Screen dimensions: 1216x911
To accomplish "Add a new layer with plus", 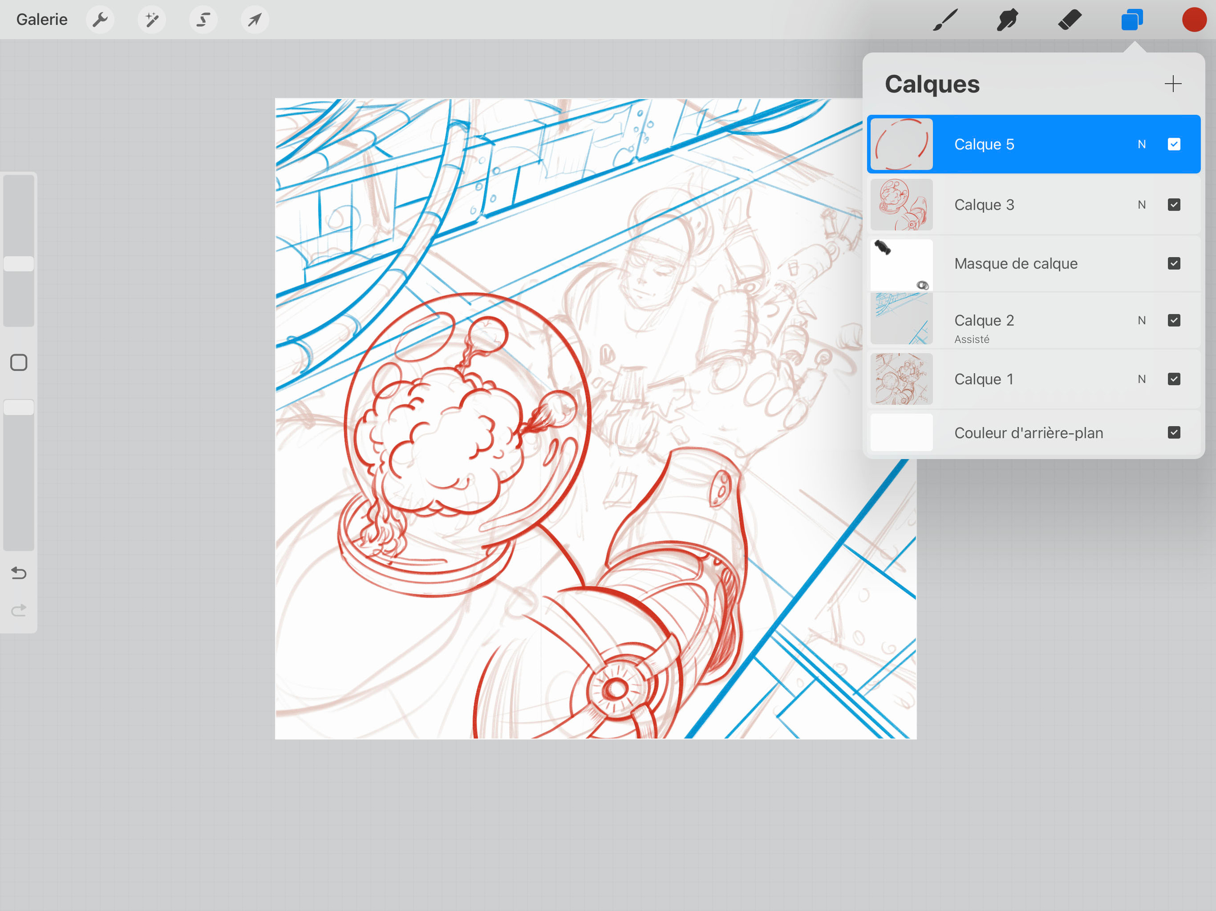I will click(1173, 84).
